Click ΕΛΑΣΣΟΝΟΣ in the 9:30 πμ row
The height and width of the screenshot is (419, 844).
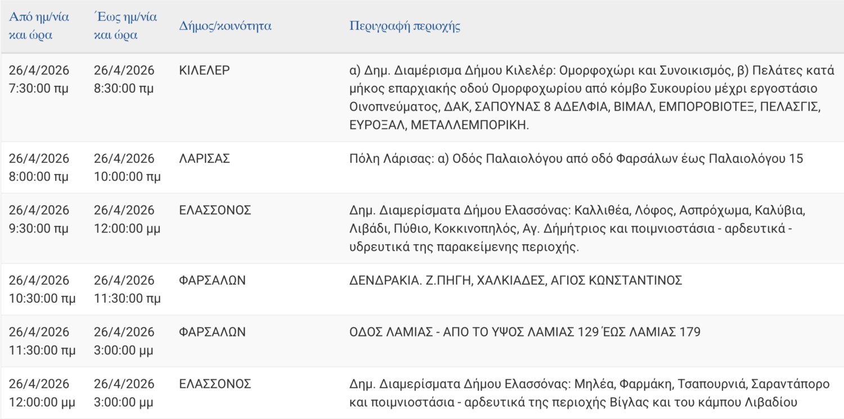[214, 211]
